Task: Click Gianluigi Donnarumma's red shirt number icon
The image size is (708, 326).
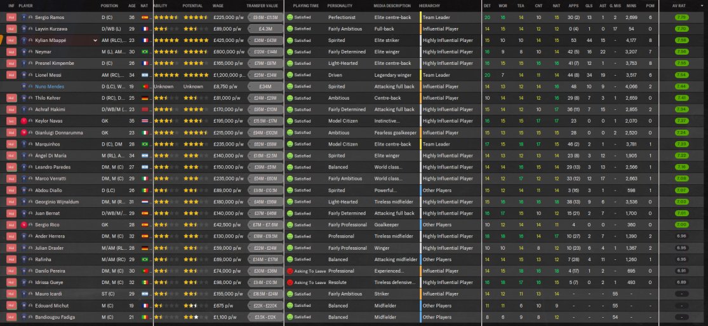Action: pyautogui.click(x=24, y=132)
